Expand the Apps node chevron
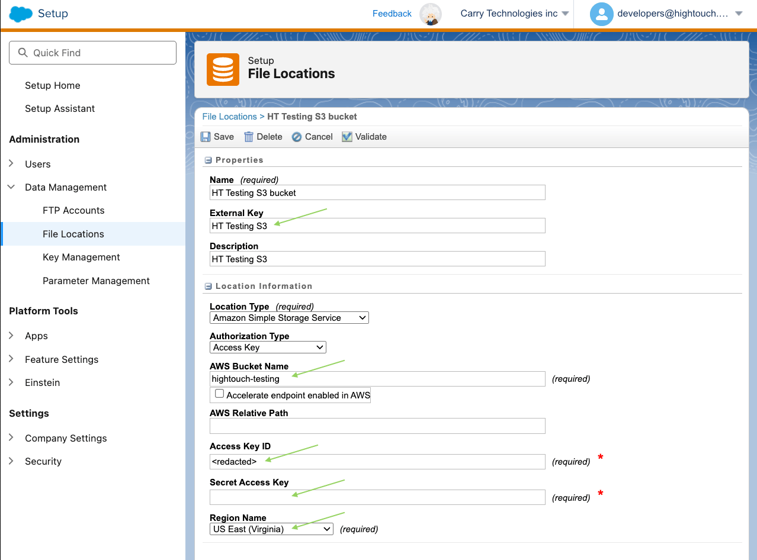The image size is (757, 560). click(x=11, y=336)
